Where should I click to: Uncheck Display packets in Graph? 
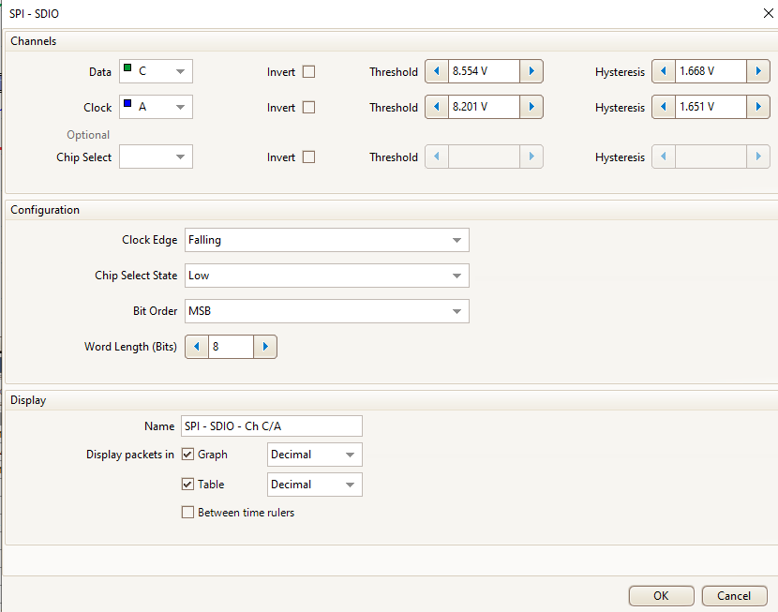point(188,455)
